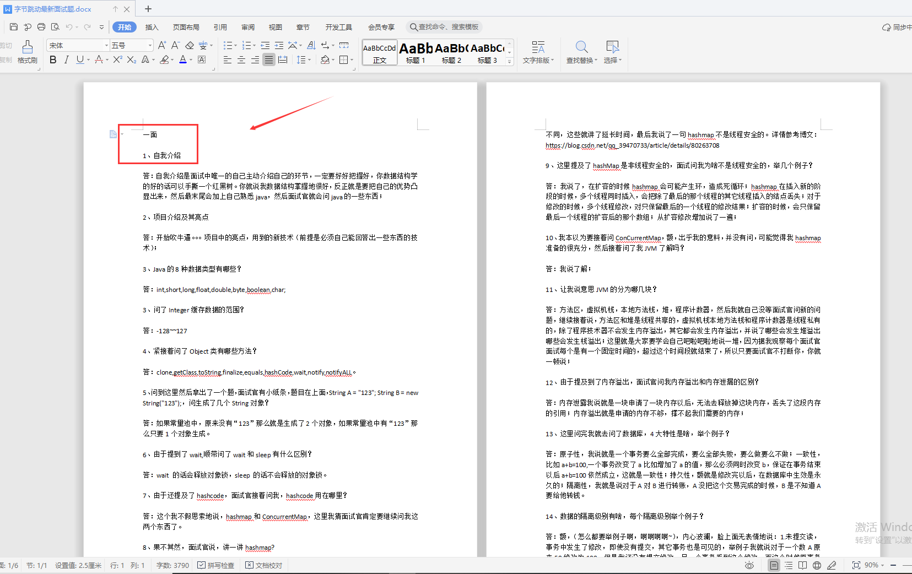912x574 pixels.
Task: Open underline style dropdown arrow
Action: (89, 59)
